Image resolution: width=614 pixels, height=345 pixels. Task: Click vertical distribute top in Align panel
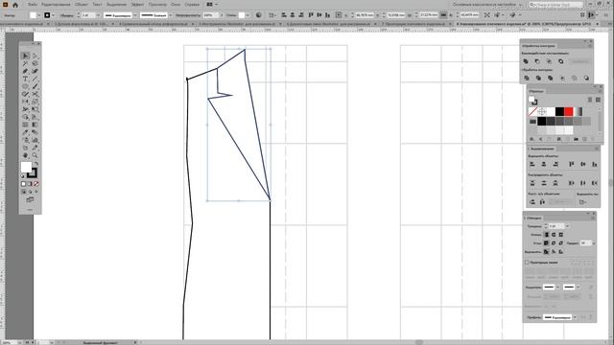point(532,183)
